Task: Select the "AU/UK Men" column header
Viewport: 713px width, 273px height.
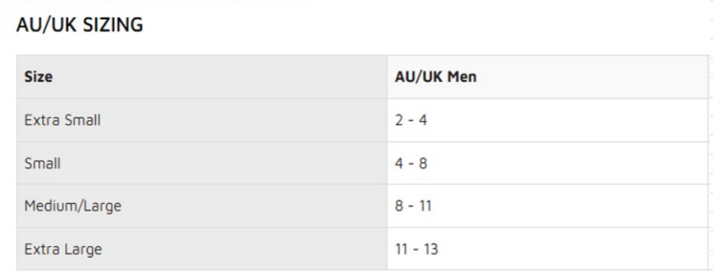Action: coord(436,77)
